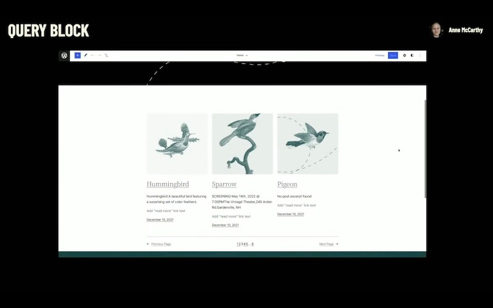
Task: Click the Preview button
Action: coord(380,55)
